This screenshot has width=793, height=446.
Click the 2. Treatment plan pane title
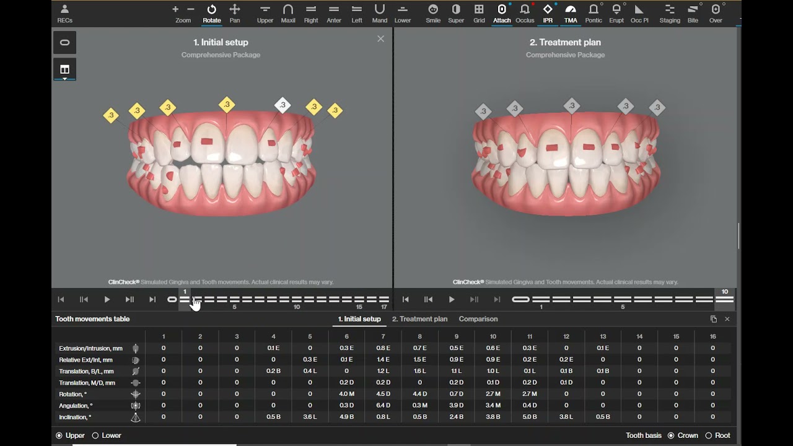pyautogui.click(x=565, y=42)
